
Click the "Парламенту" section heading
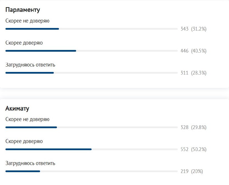[x=23, y=10]
